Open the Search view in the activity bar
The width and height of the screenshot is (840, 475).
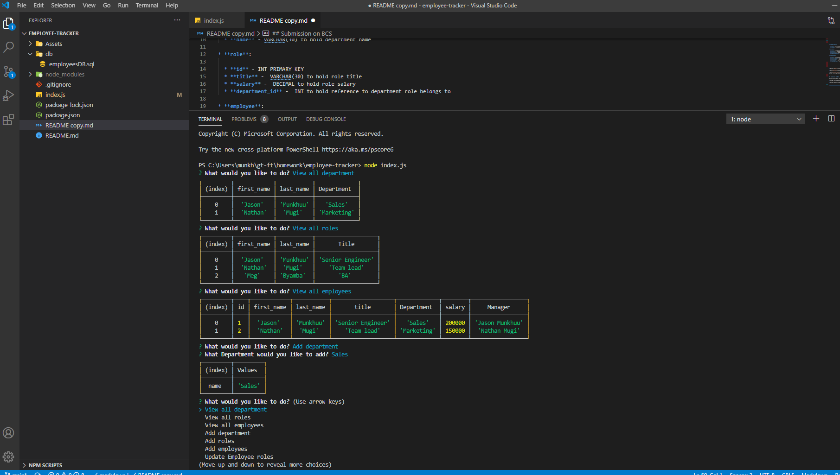pyautogui.click(x=9, y=47)
